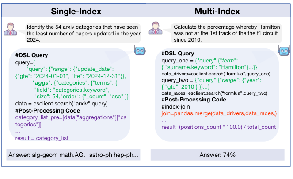Click the '#Post-Processing Code' heading in the Multi-Index panel
Image resolution: width=293 pixels, height=179 pixels.
[x=194, y=100]
